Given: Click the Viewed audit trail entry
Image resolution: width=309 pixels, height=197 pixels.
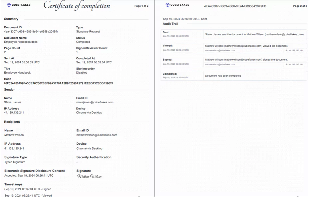Looking at the screenshot, I should [x=234, y=48].
